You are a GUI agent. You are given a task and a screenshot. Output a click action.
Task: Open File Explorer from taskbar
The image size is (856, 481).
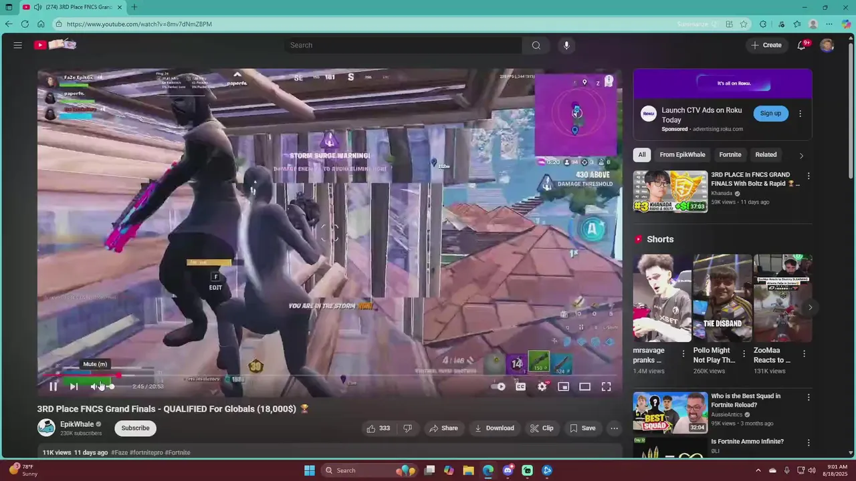(468, 470)
